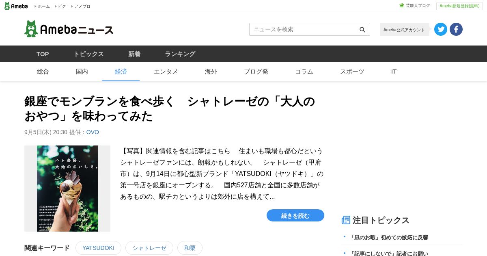The height and width of the screenshot is (256, 487).
Task: Switch to the IT category tab
Action: (x=394, y=72)
